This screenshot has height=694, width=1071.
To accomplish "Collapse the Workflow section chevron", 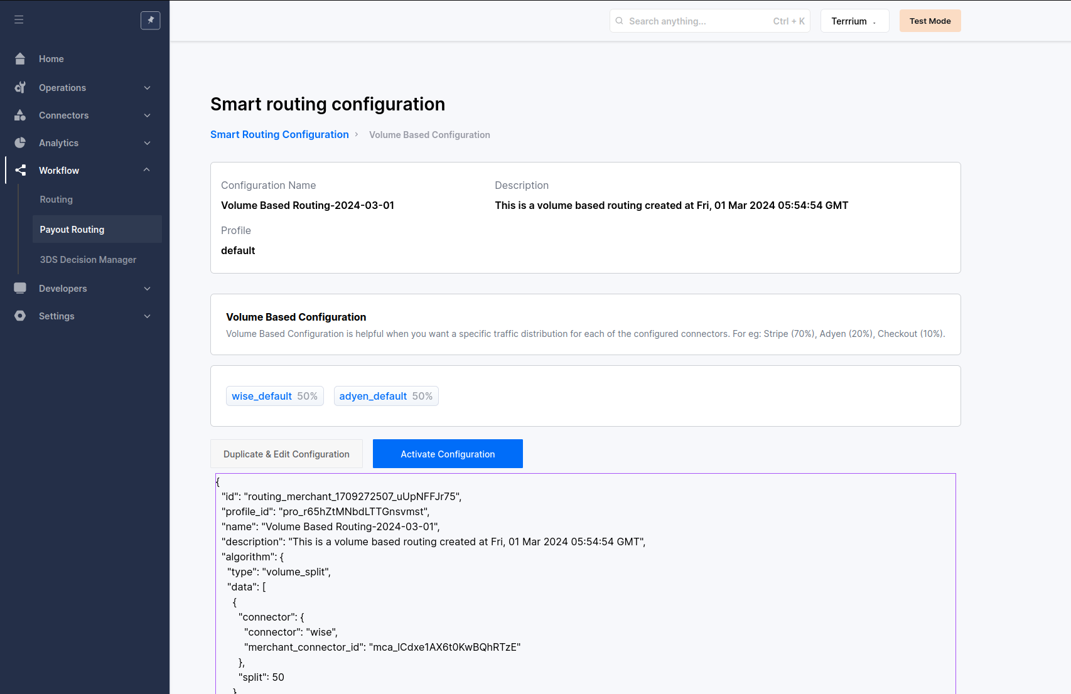I will pyautogui.click(x=147, y=170).
